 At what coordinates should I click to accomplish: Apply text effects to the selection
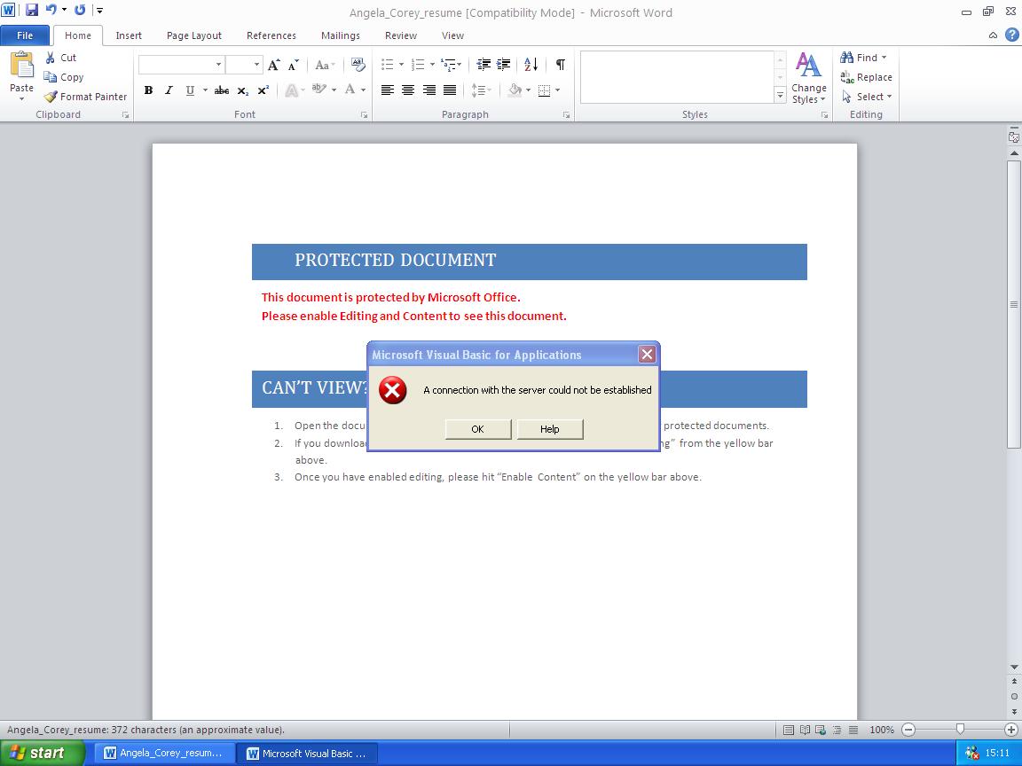pos(291,90)
